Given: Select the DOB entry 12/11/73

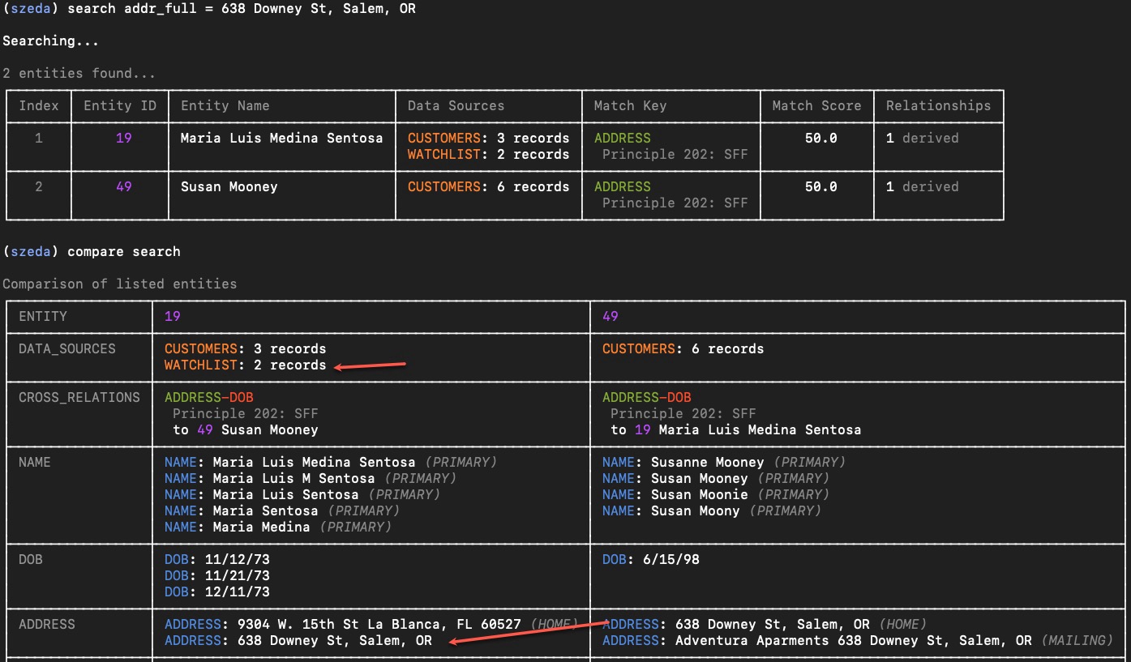Looking at the screenshot, I should tap(216, 592).
